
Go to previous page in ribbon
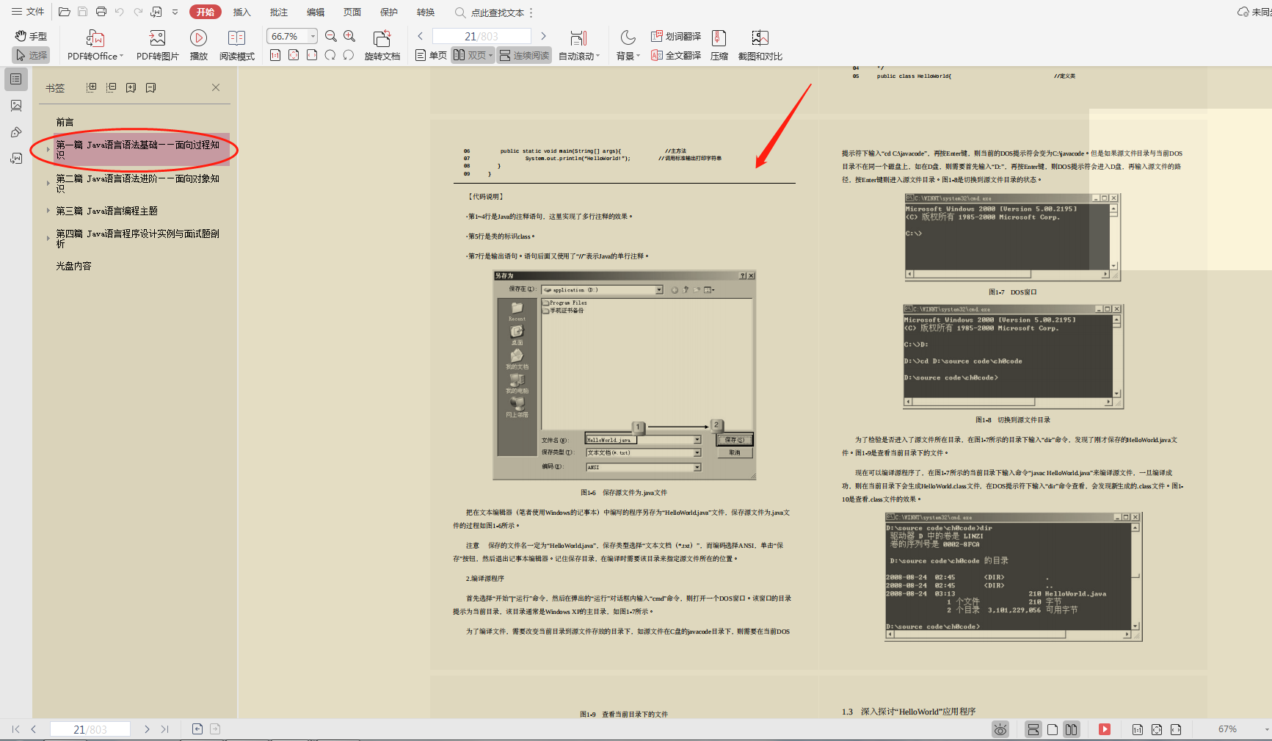point(421,36)
